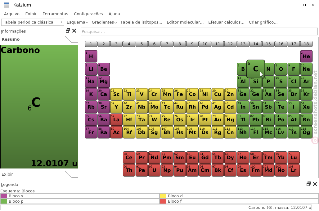Select the Oganesson (Og) element tile
Image resolution: width=319 pixels, height=211 pixels.
coord(306,132)
